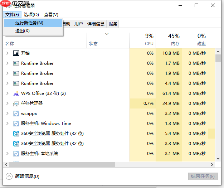Viewport: 224px width, 188px height.
Task: Expand the 服务主机: Windows Time row
Action: click(7, 124)
